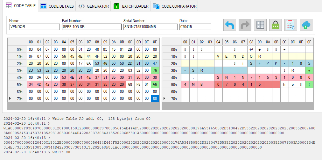
Task: Click the code details window tab icon
Action: click(43, 6)
